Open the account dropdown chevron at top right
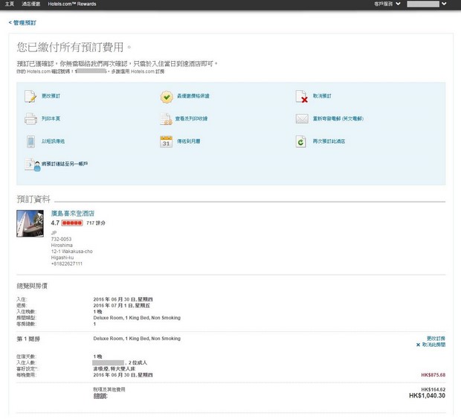The width and height of the screenshot is (461, 419). [x=444, y=4]
